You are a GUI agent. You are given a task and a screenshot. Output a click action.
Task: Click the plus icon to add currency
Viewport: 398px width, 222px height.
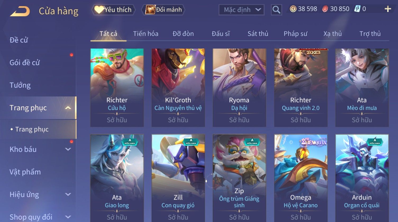click(388, 9)
